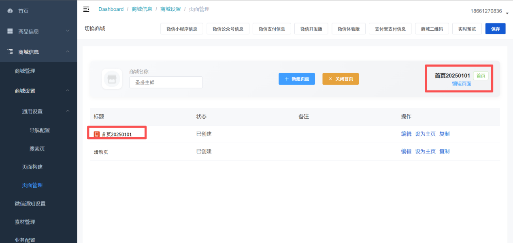513x243 pixels.
Task: Open the account dropdown arrow by phone number
Action: pyautogui.click(x=507, y=13)
